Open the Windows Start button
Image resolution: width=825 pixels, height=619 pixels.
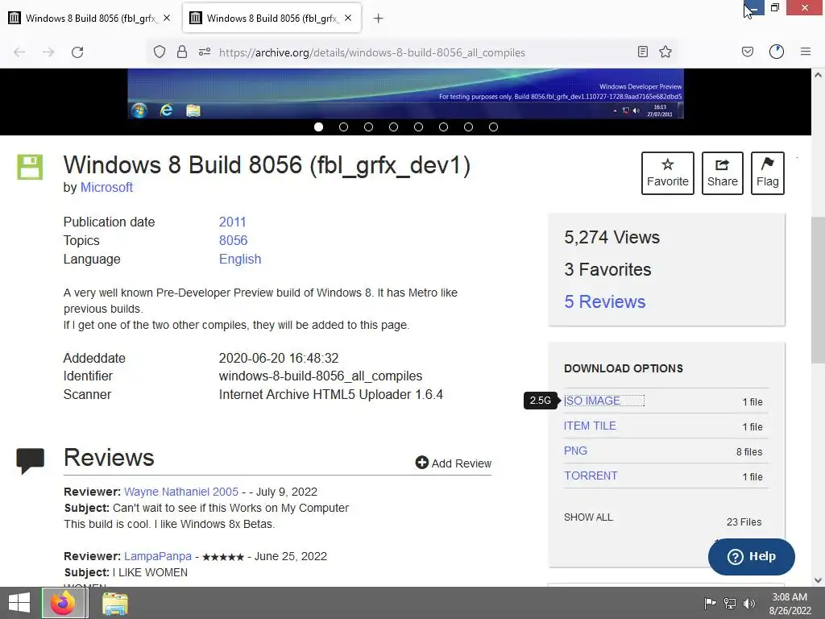click(19, 603)
